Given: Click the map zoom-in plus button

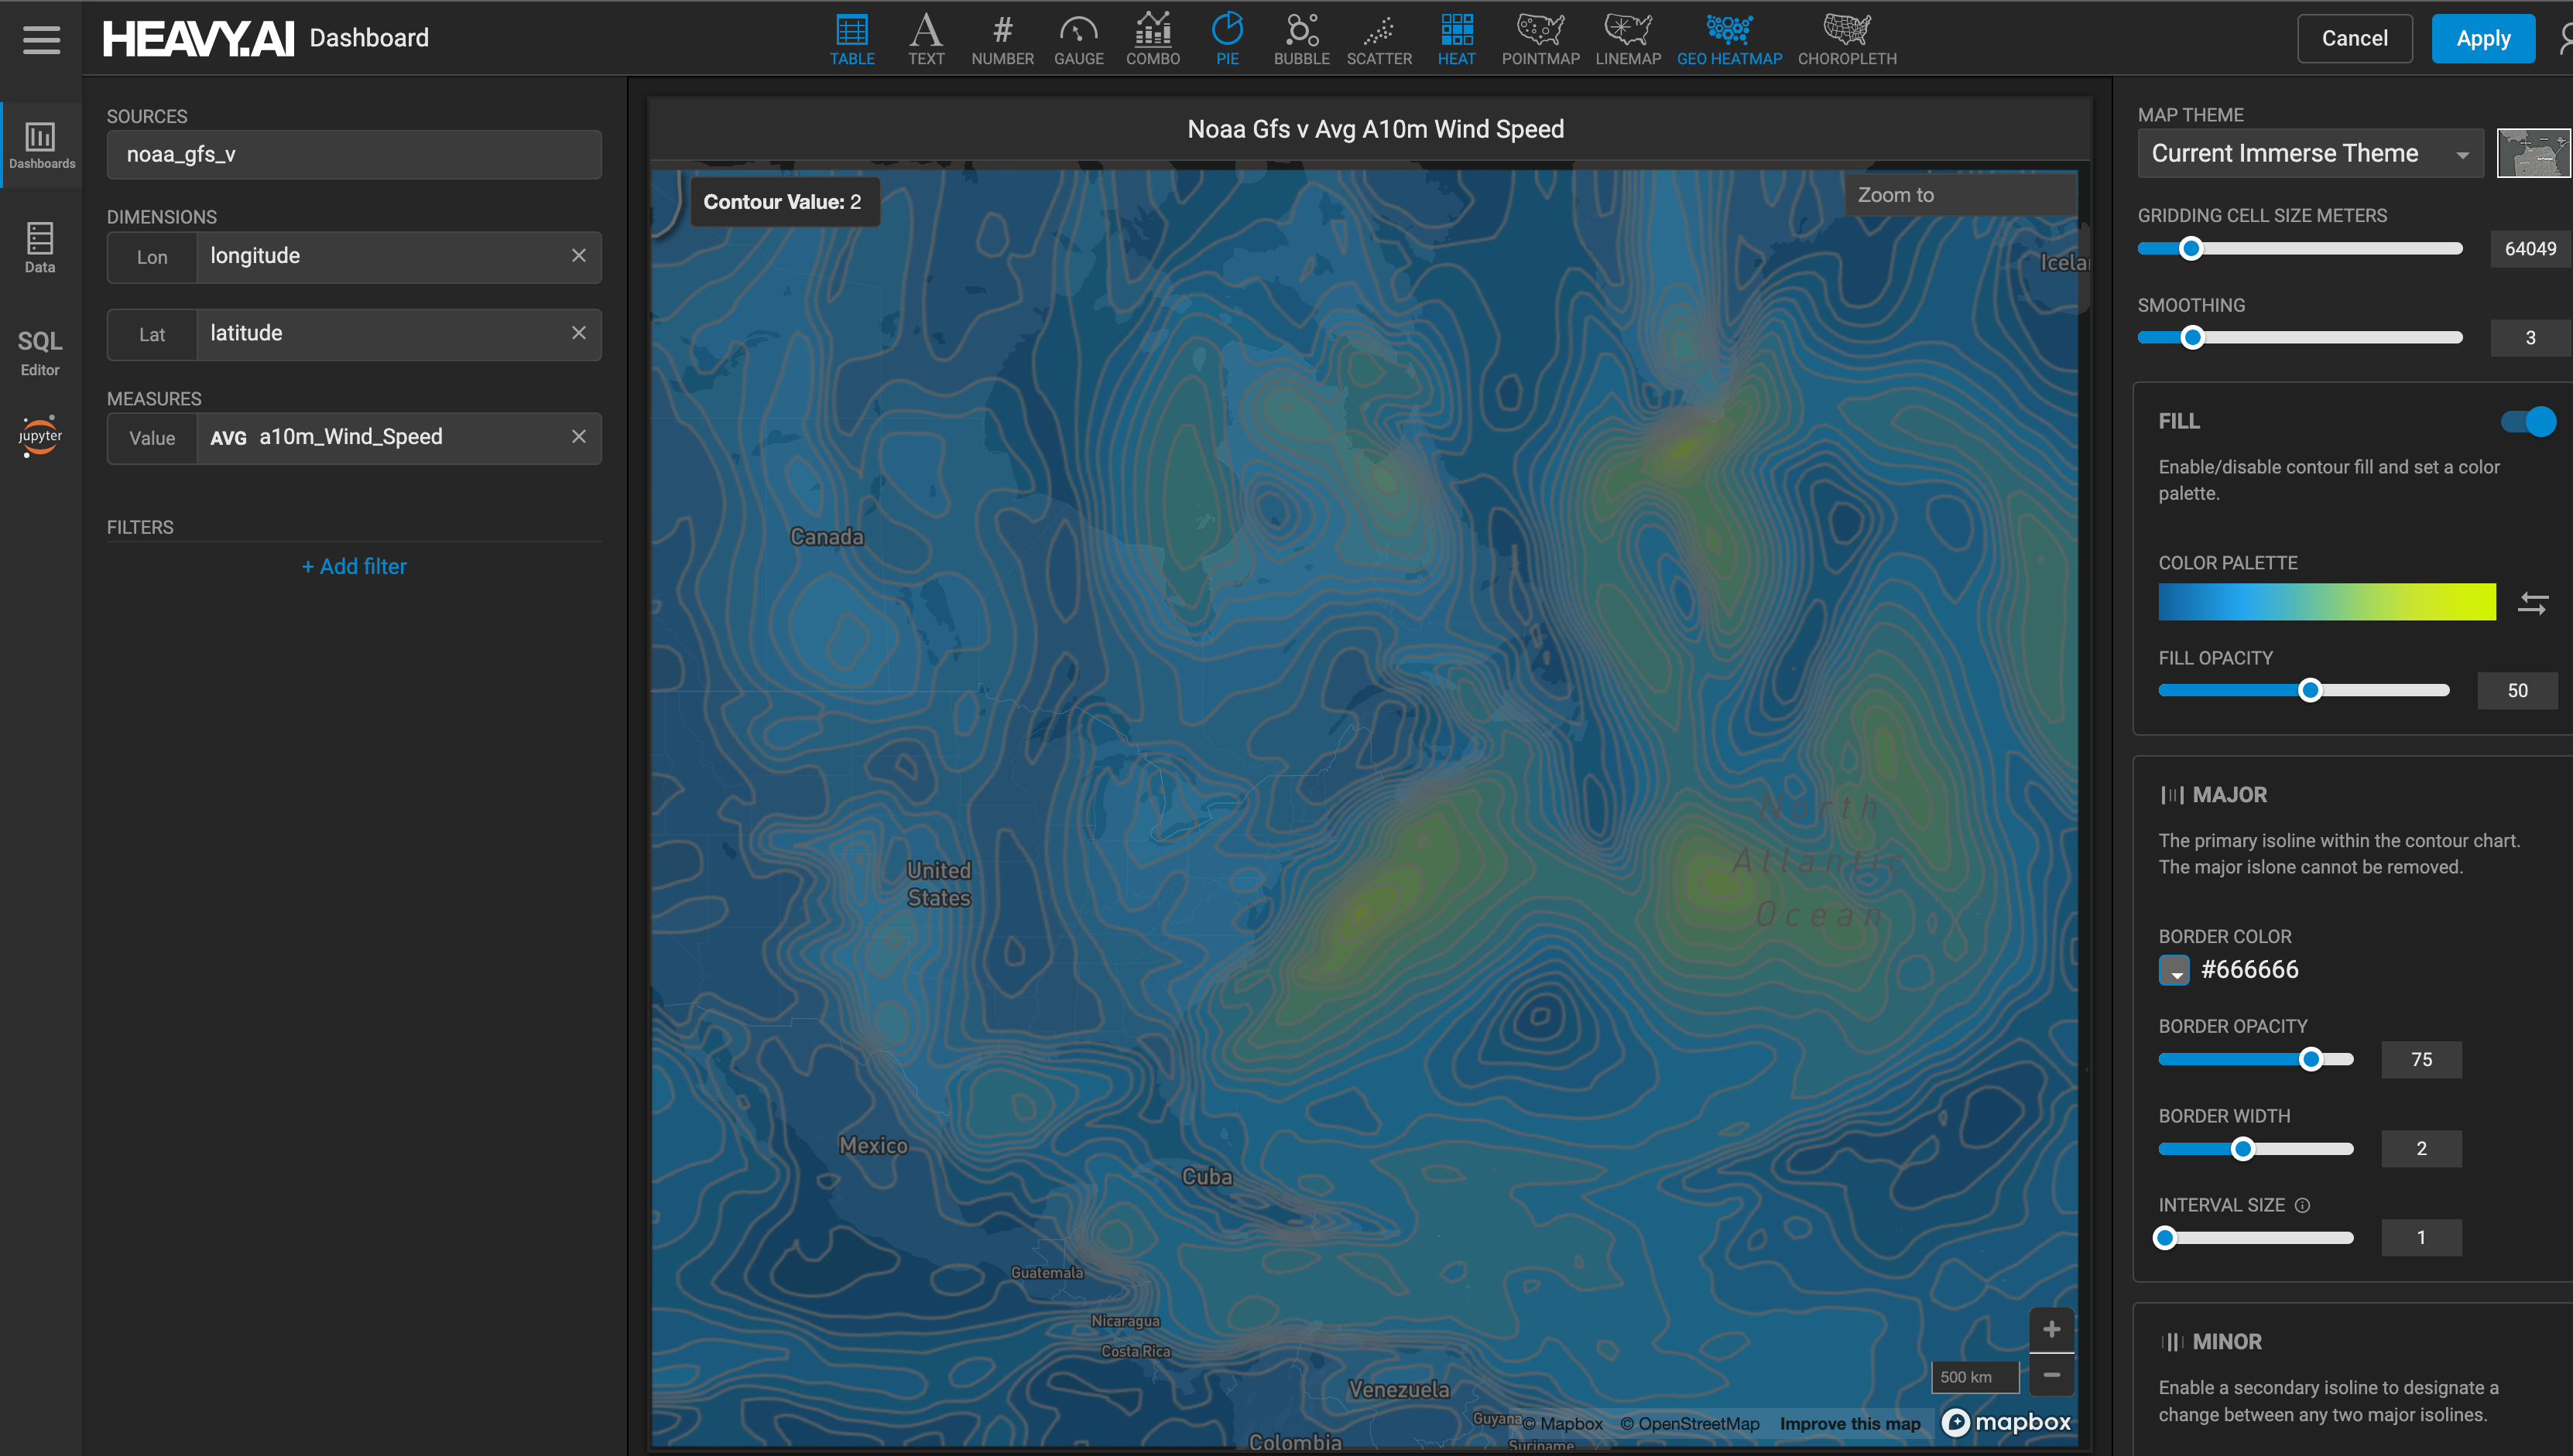Looking at the screenshot, I should (2051, 1329).
